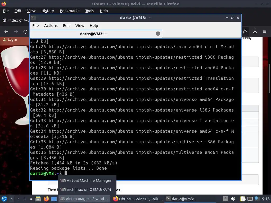Image resolution: width=271 pixels, height=203 pixels.
Task: Open Firefox Tools menu
Action: pyautogui.click(x=89, y=11)
